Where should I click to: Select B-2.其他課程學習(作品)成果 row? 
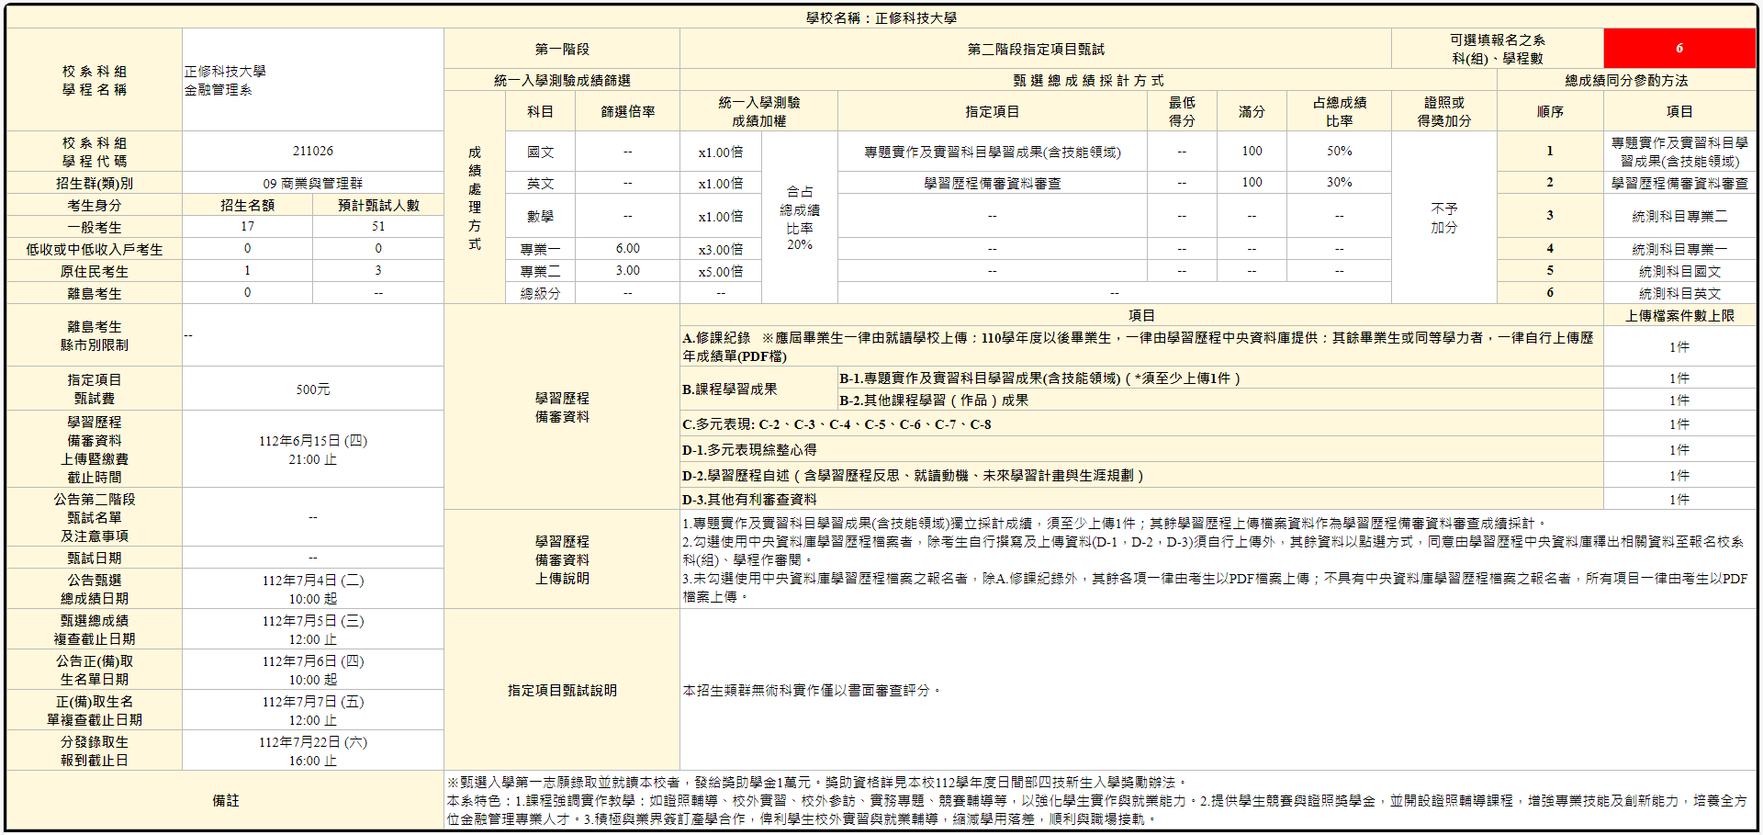(1220, 400)
